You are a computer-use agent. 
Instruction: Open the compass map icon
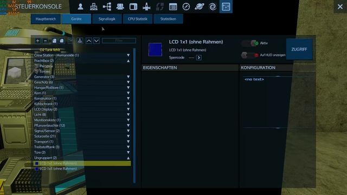pyautogui.click(x=186, y=6)
